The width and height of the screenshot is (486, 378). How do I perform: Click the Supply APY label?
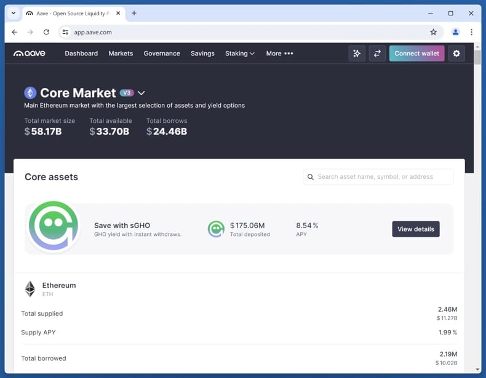tap(38, 333)
